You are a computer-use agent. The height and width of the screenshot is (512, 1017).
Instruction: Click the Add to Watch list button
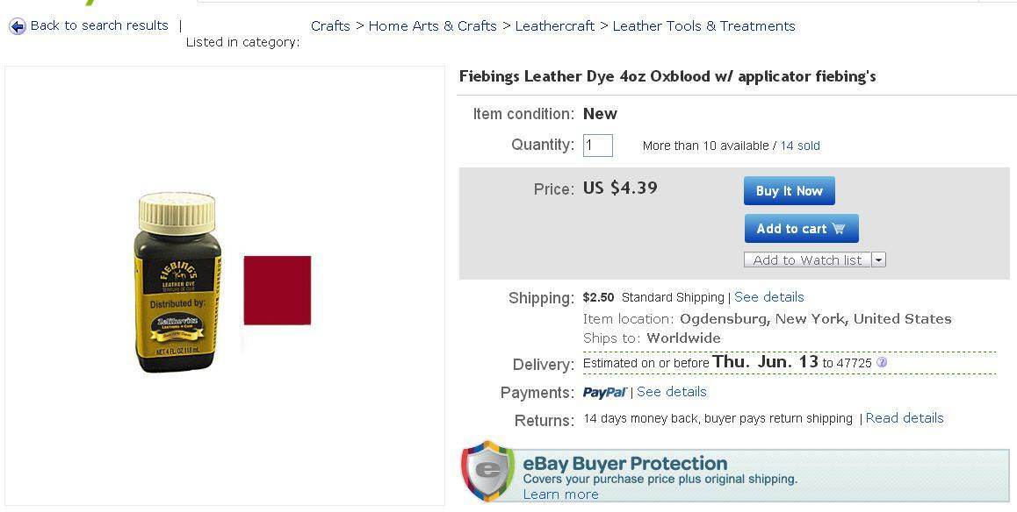click(807, 260)
